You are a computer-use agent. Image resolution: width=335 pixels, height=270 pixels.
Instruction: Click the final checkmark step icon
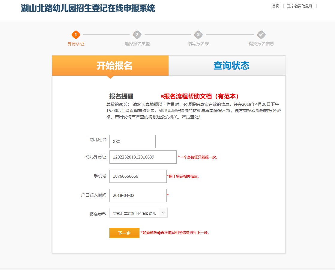point(261,35)
